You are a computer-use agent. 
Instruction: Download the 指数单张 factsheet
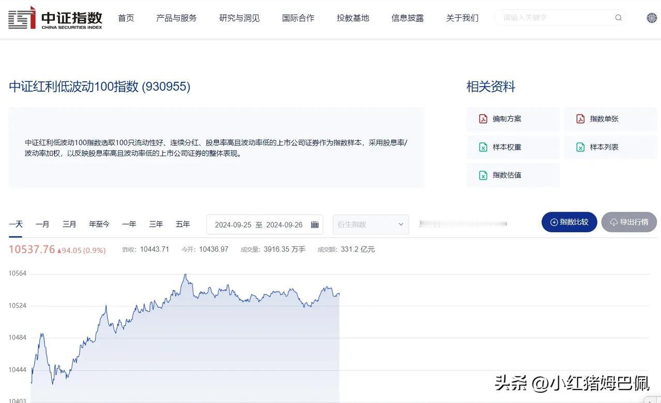610,118
